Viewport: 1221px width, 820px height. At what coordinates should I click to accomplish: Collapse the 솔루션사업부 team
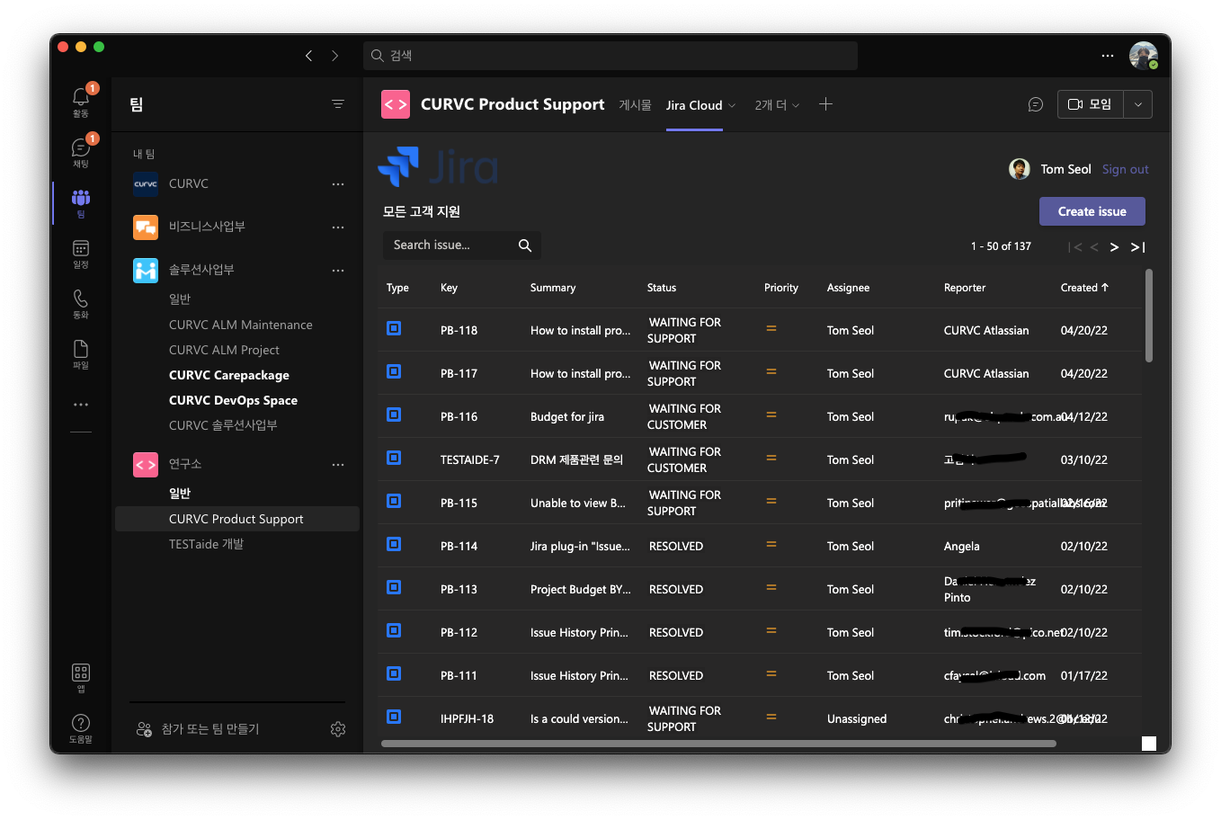pos(201,270)
